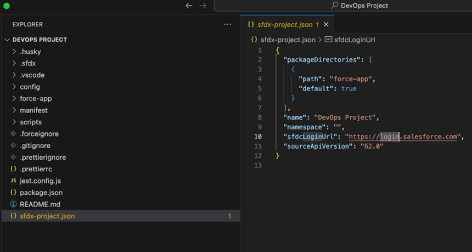
Task: Click the "path" key on line 4
Action: point(310,79)
